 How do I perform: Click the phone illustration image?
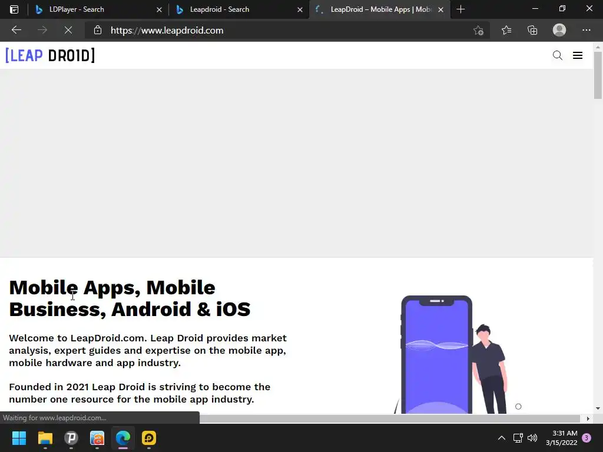452,354
